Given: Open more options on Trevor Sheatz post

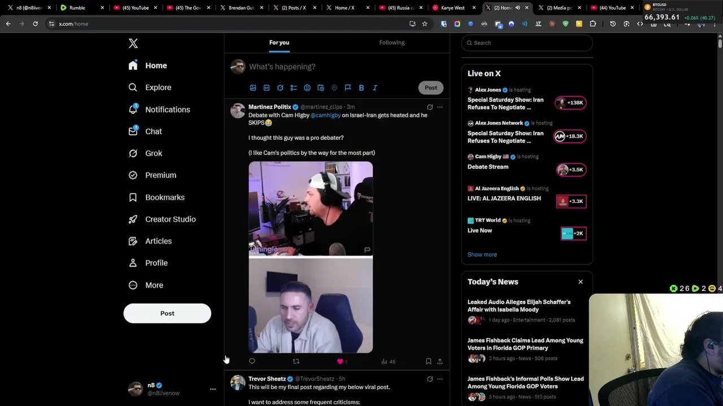Looking at the screenshot, I should (440, 379).
